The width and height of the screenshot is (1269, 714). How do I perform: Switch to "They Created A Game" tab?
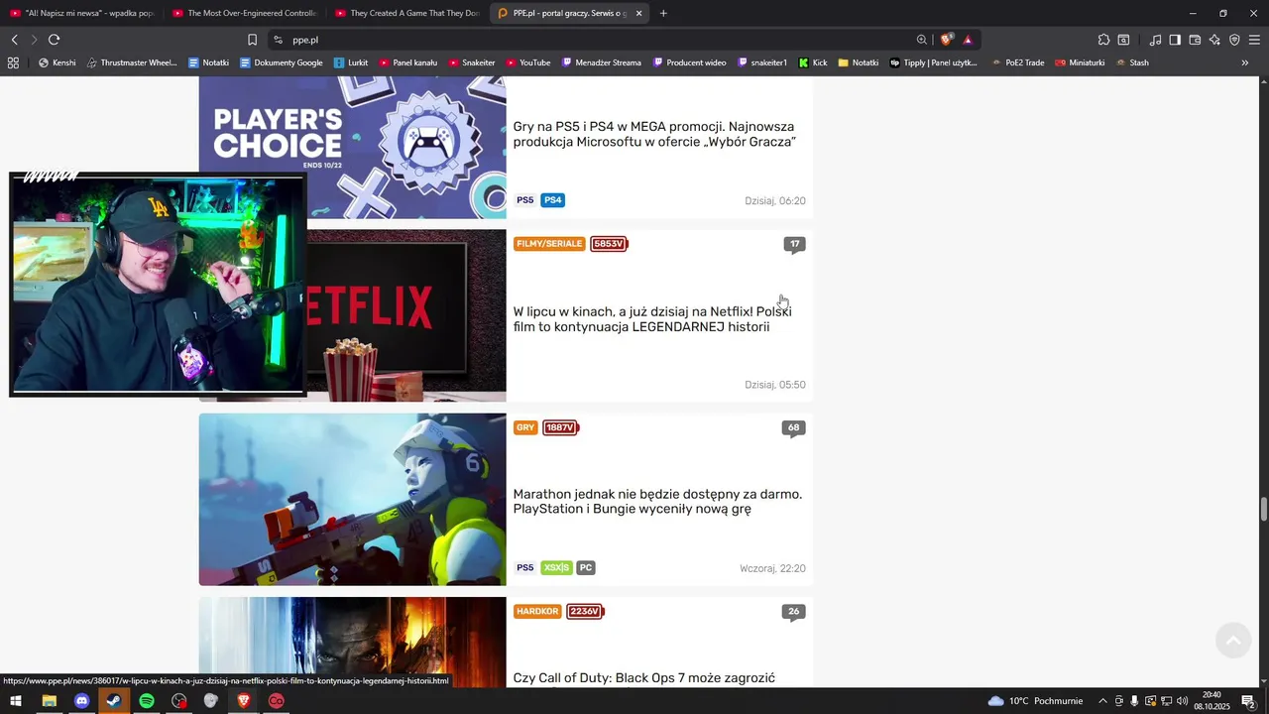point(406,13)
